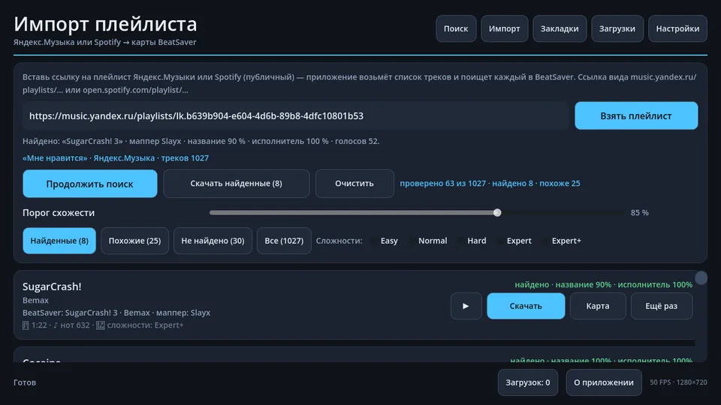The height and width of the screenshot is (405, 721).
Task: Toggle the Expert+ difficulty checkbox
Action: tap(562, 241)
